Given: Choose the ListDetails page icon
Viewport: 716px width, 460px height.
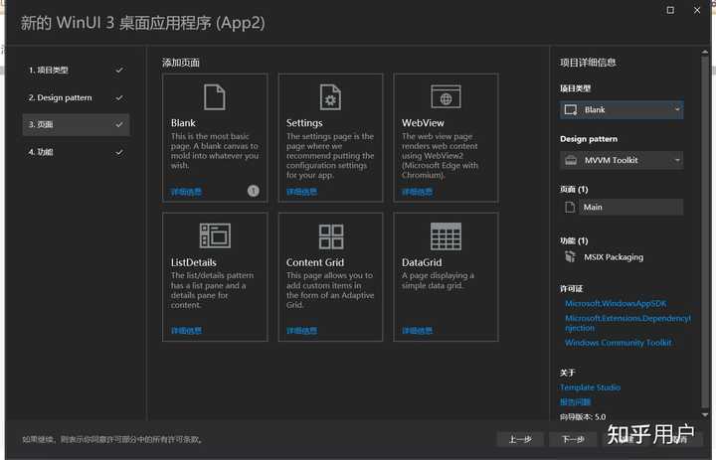Looking at the screenshot, I should tap(215, 235).
